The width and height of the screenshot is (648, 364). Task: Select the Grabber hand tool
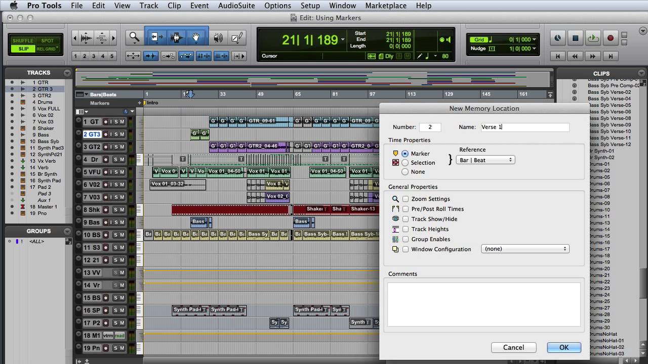click(196, 38)
